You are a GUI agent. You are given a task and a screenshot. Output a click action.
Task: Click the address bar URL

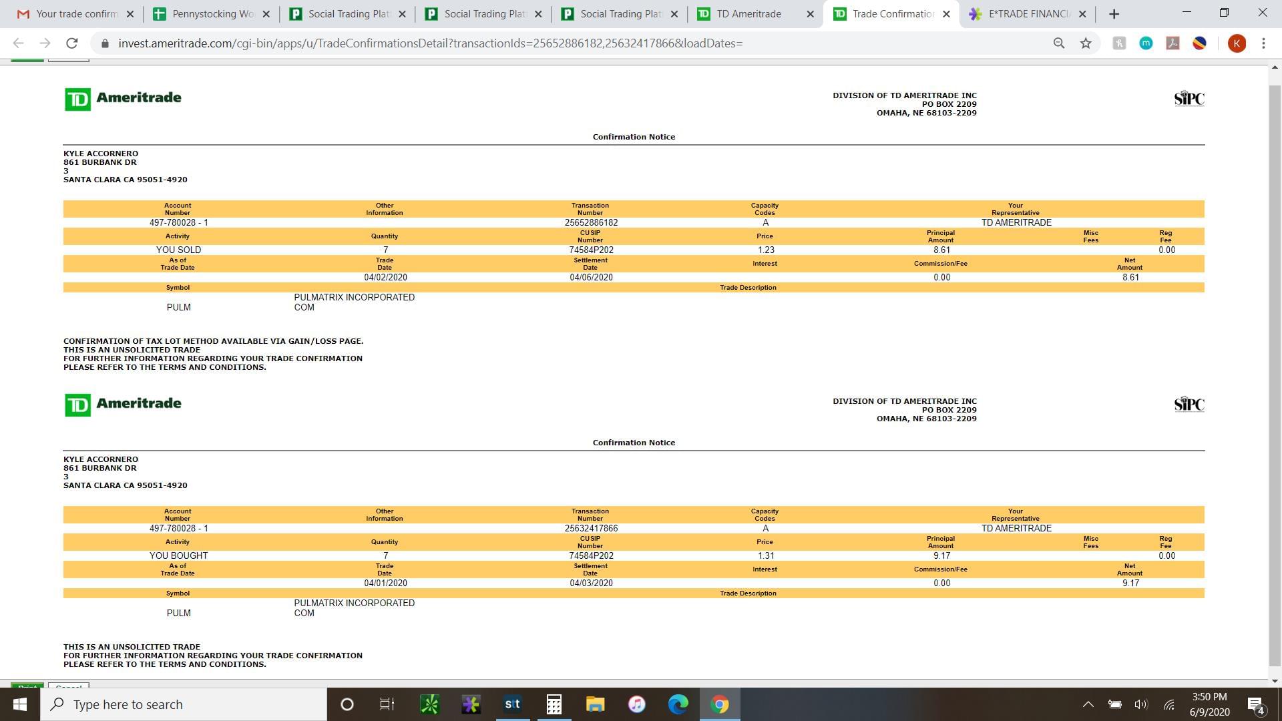(x=430, y=43)
